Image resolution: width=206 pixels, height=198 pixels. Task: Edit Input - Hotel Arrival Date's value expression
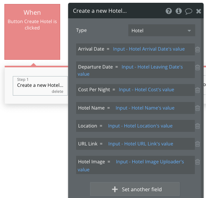[149, 49]
